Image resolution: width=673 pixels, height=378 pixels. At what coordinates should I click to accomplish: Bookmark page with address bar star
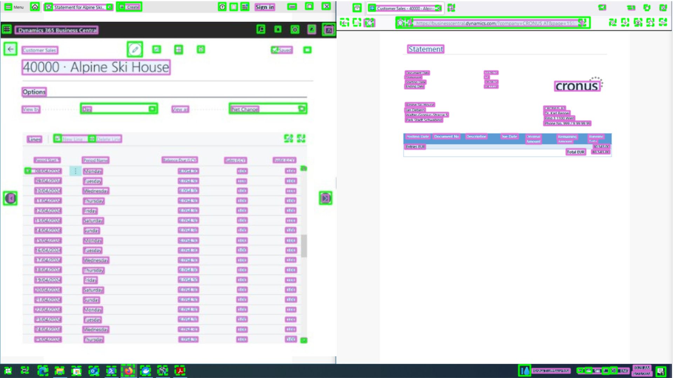pyautogui.click(x=582, y=23)
